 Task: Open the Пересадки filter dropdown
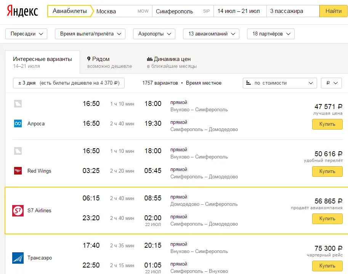[x=26, y=34]
